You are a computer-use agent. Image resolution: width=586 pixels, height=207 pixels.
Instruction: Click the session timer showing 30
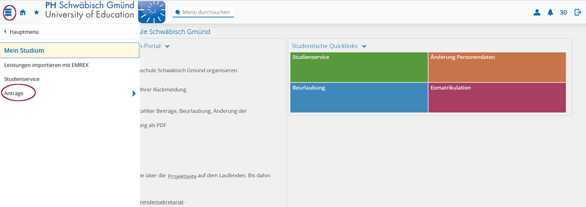pos(563,13)
